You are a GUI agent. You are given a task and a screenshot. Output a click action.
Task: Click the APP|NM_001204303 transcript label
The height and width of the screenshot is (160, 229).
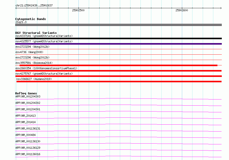coord(28,96)
